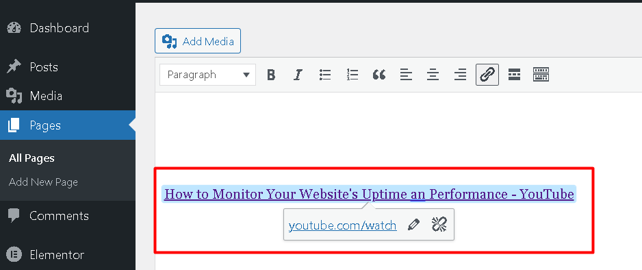
Task: Select All Pages submenu item
Action: [31, 158]
